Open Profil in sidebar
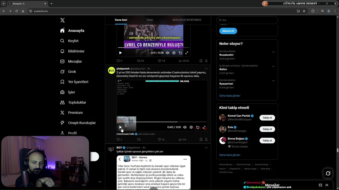339x190 pixels. [x=68, y=133]
